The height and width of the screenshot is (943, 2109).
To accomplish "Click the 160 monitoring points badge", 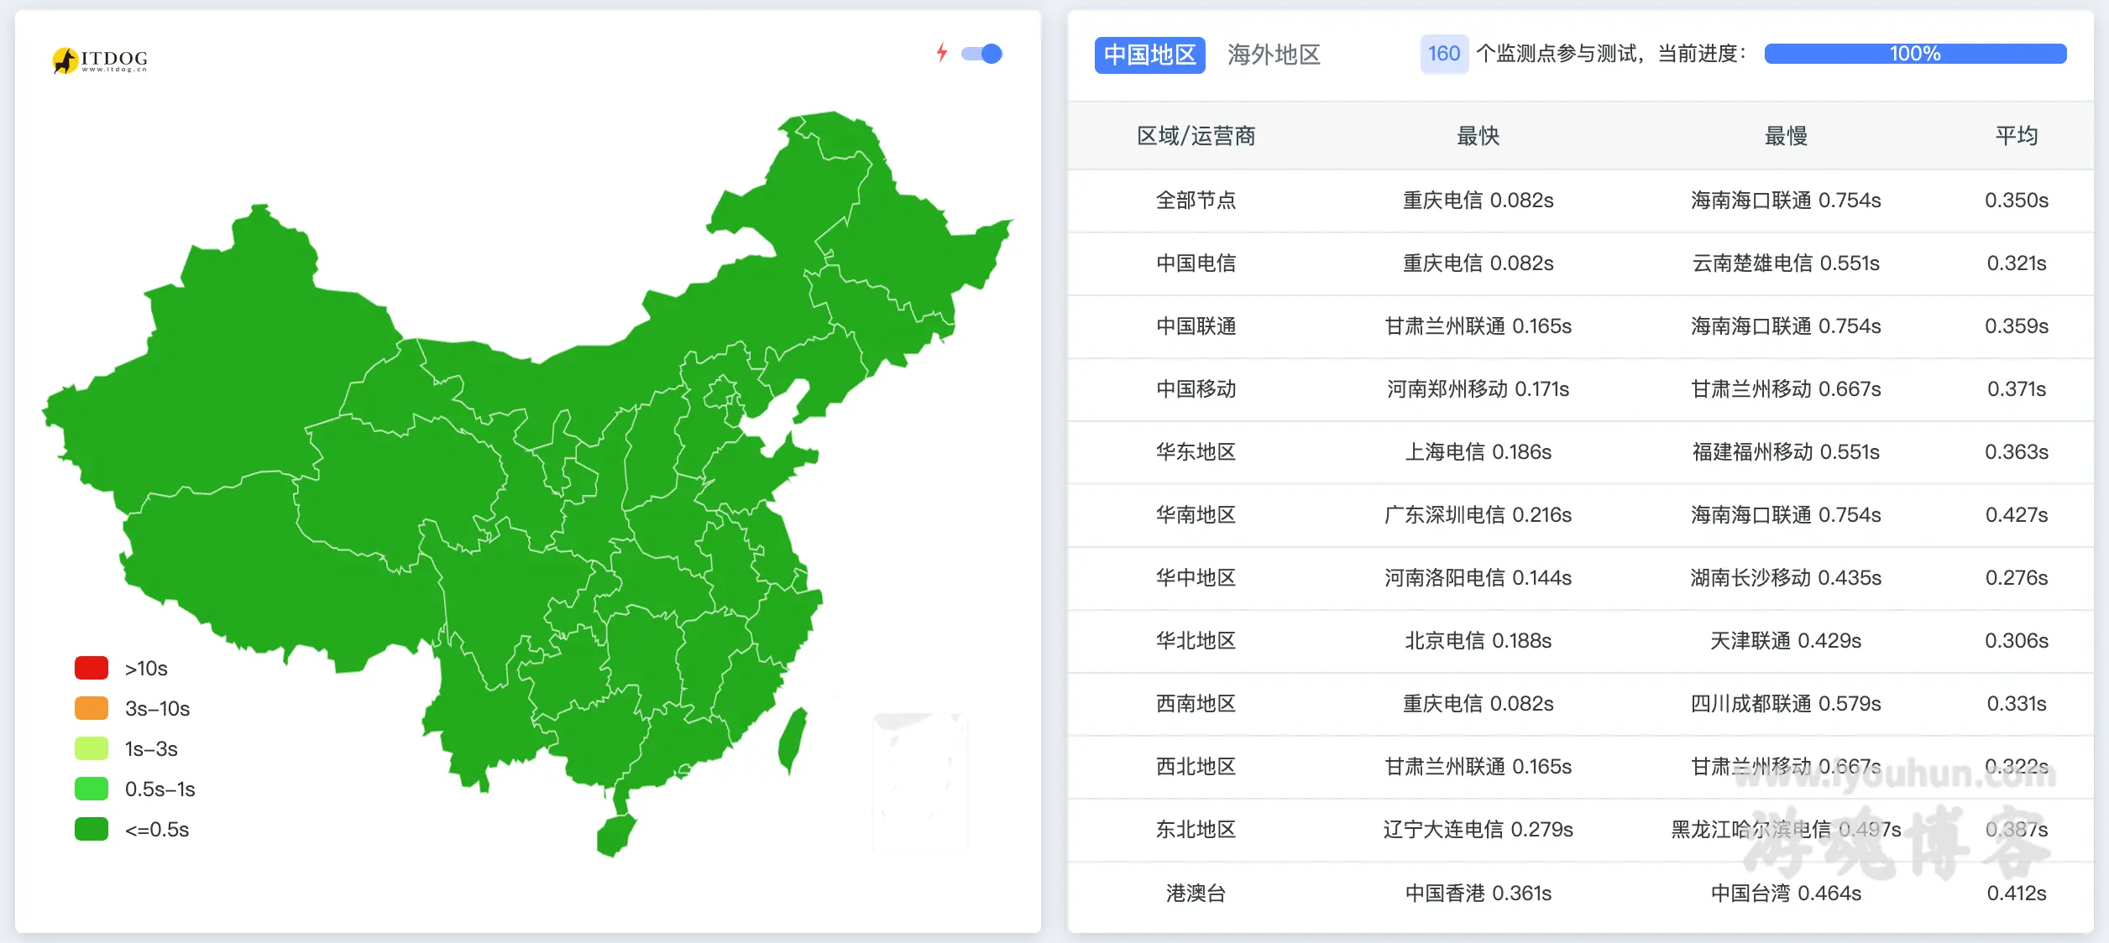I will click(x=1443, y=53).
